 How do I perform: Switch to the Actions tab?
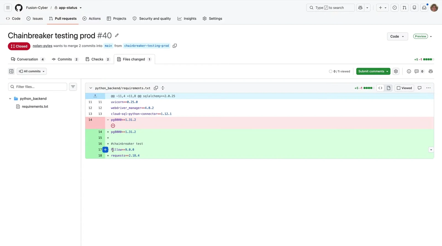[92, 19]
